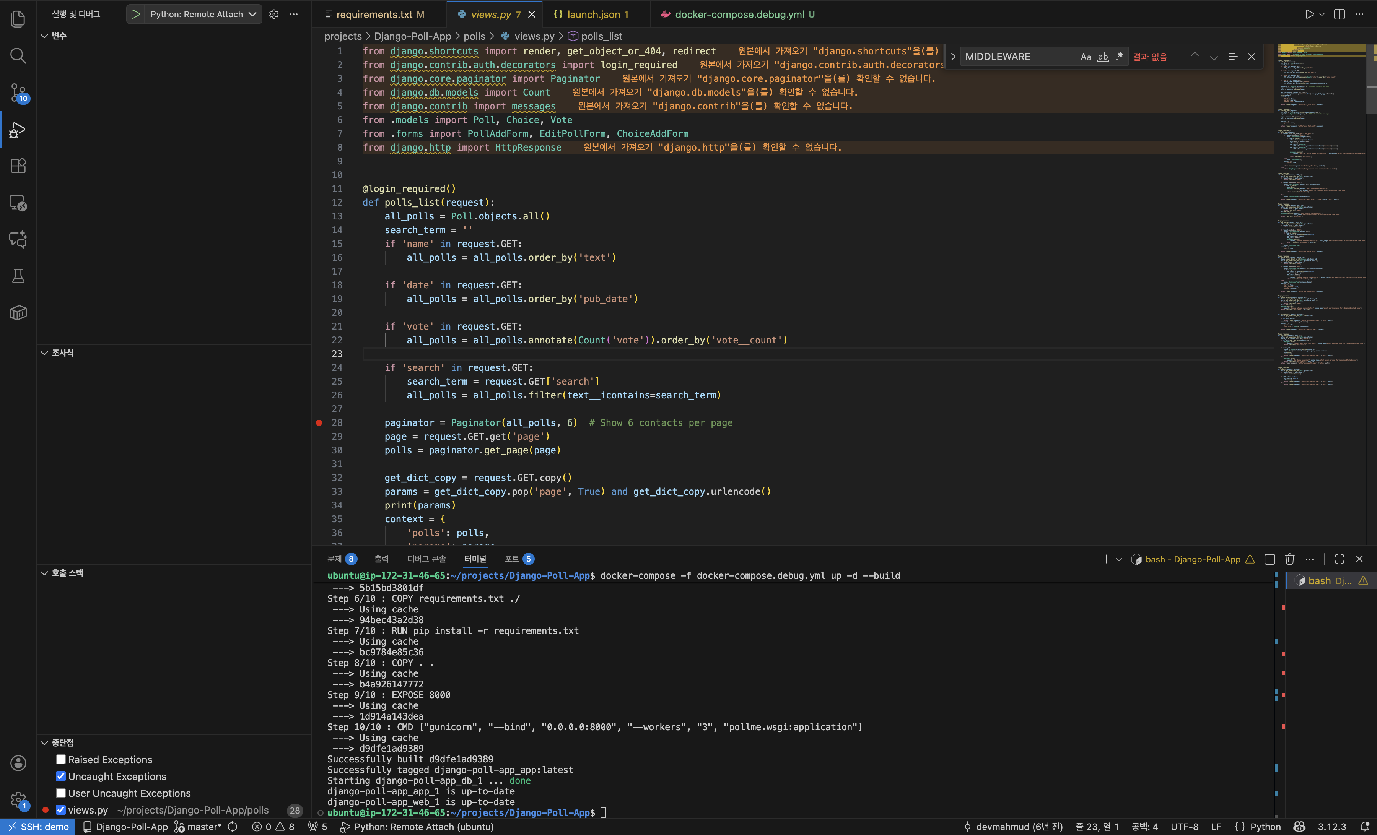Screen dimensions: 1377x835
Task: Enable Raised Exceptions breakpoint checkbox
Action: 61,760
